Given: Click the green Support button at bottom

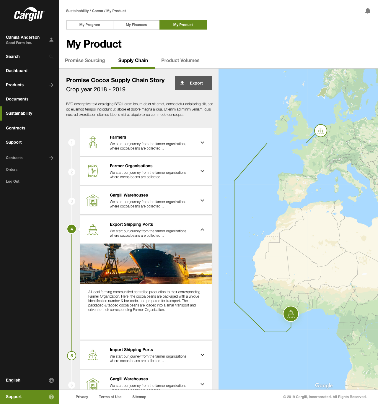Looking at the screenshot, I should [30, 397].
